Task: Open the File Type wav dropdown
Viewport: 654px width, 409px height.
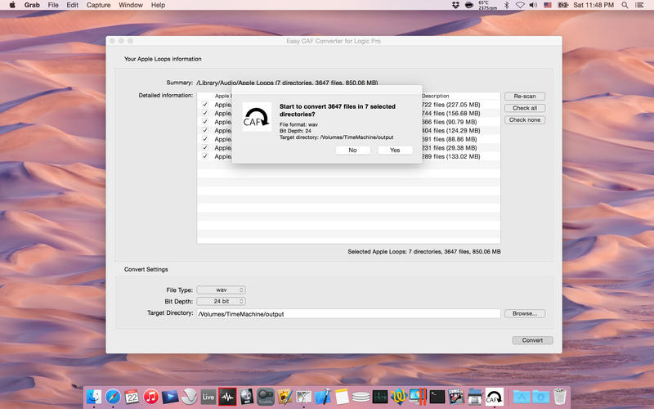Action: pyautogui.click(x=221, y=290)
